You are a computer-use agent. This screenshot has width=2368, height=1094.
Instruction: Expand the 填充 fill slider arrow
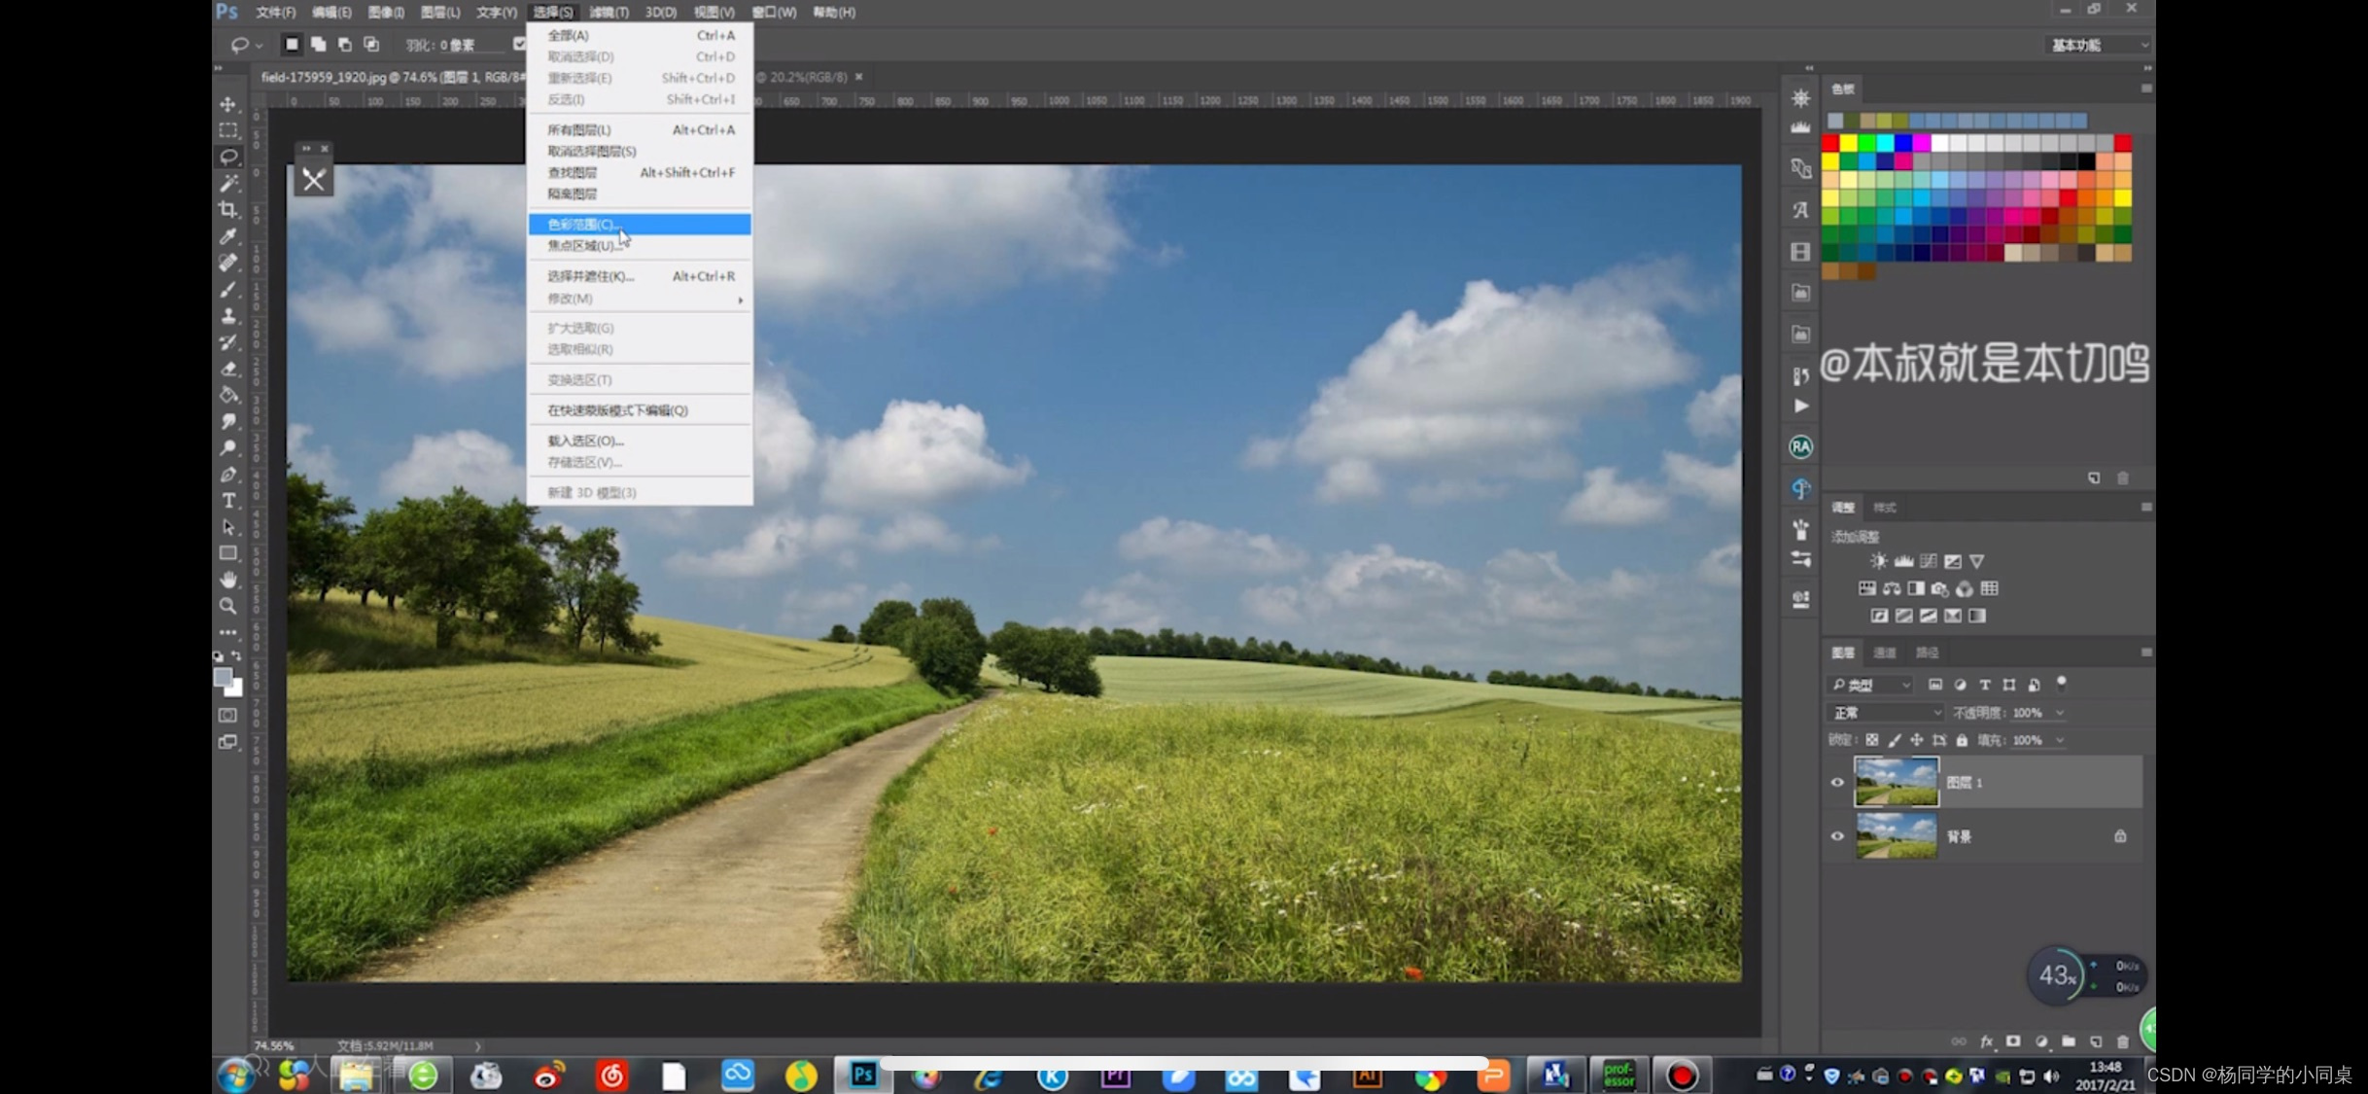click(x=2060, y=740)
